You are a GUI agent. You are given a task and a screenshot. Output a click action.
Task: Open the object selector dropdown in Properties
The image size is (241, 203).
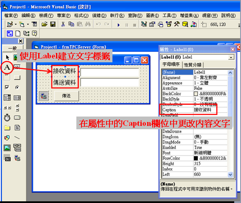[231, 57]
